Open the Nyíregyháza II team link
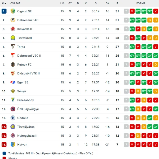The width and height of the screenshot is (159, 159). [27, 136]
